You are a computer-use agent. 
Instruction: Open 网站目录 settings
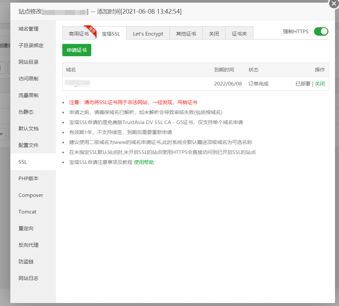[28, 62]
